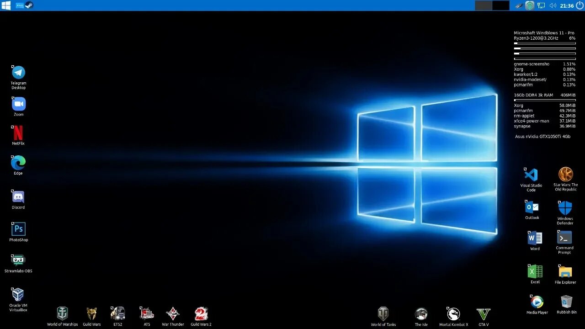This screenshot has width=585, height=329.
Task: Open the World of Tanks icon
Action: point(383,313)
